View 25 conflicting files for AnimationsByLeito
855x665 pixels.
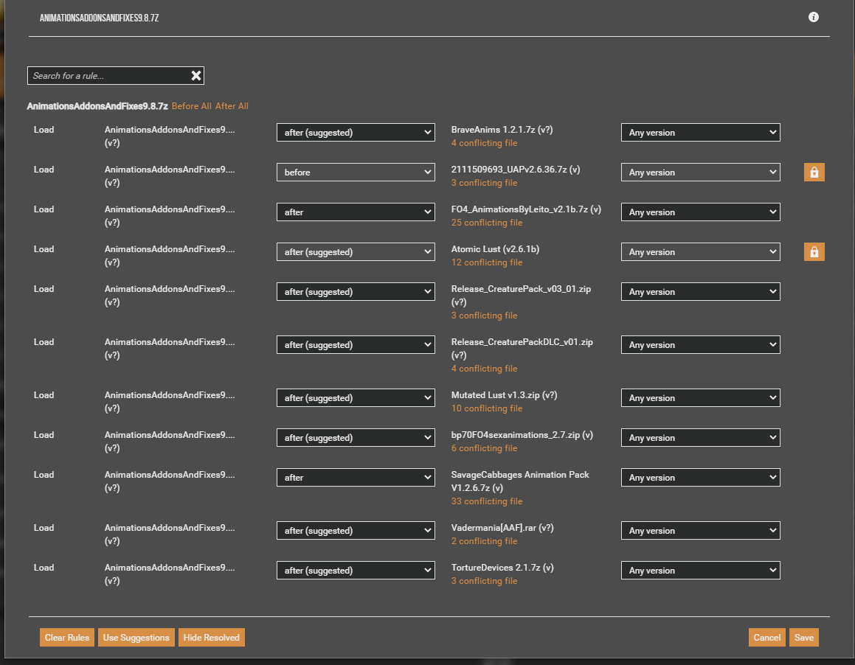(x=486, y=223)
